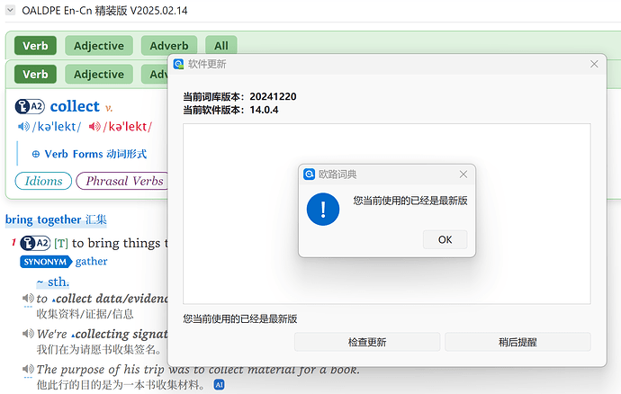The width and height of the screenshot is (621, 394).
Task: Select the Adverb tab in top row
Action: pos(168,46)
